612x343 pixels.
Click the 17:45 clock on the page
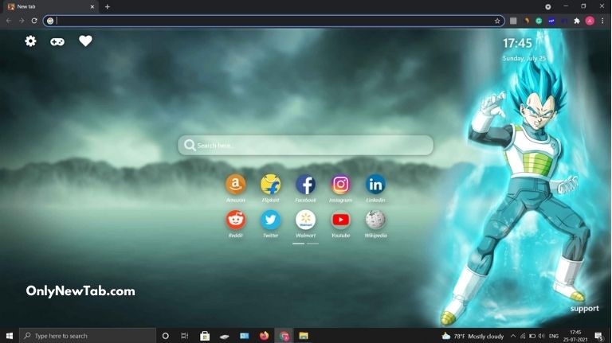coord(517,43)
